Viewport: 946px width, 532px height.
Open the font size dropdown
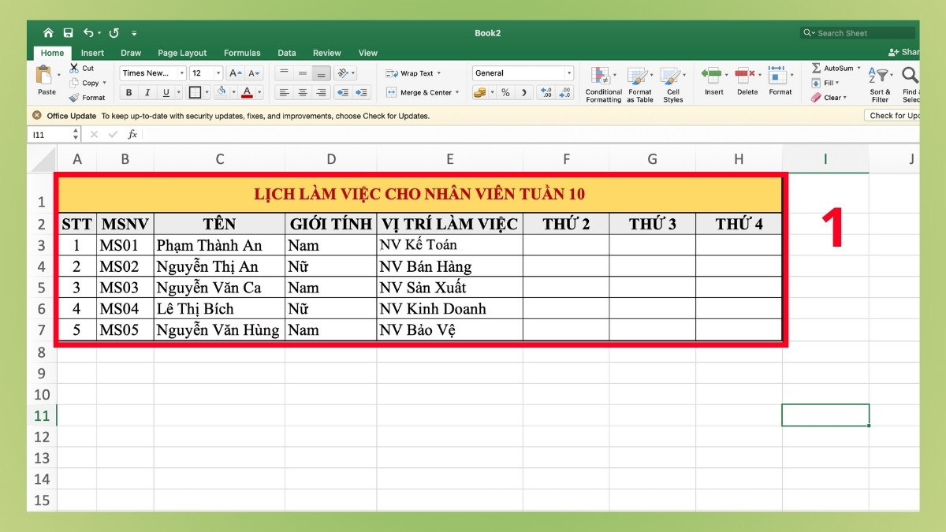(218, 73)
